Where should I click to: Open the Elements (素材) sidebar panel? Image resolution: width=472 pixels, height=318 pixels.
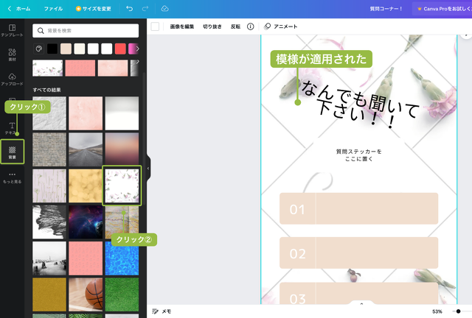12,56
